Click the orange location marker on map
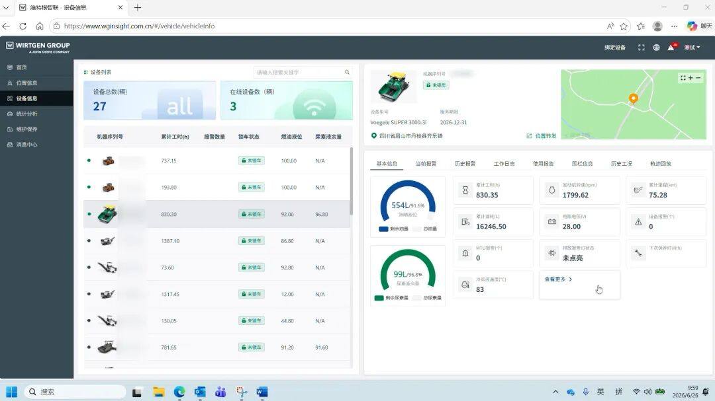The width and height of the screenshot is (715, 401). click(x=634, y=98)
